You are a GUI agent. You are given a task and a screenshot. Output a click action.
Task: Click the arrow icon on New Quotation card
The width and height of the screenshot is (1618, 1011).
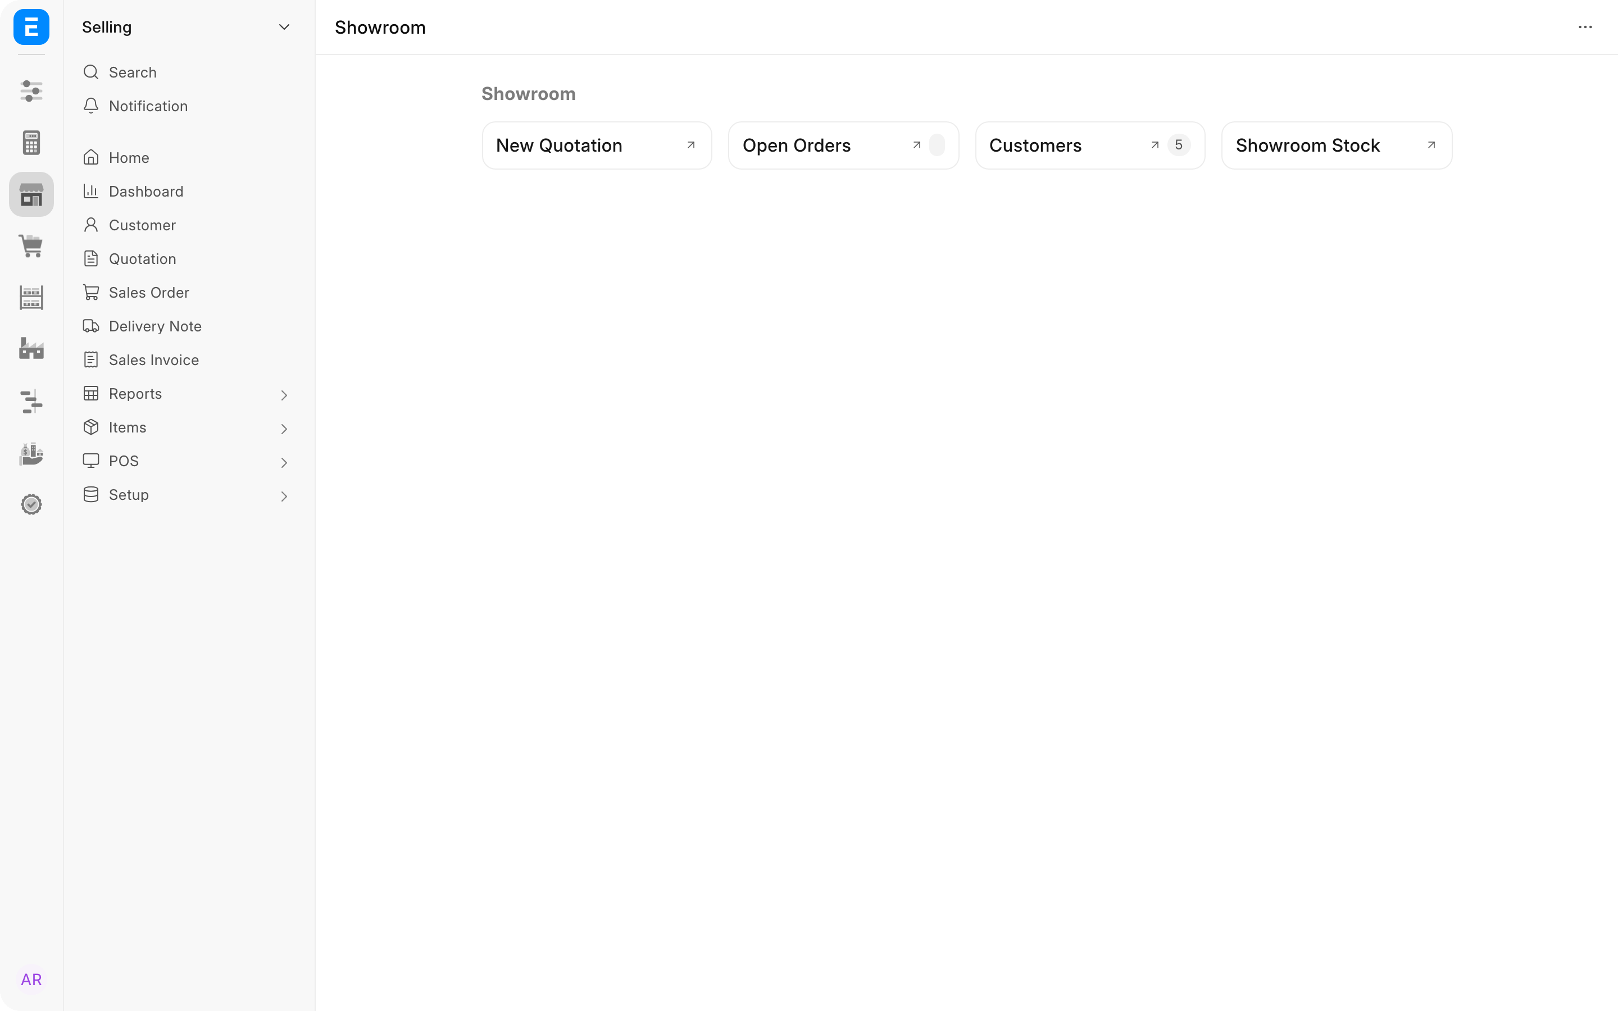coord(690,145)
